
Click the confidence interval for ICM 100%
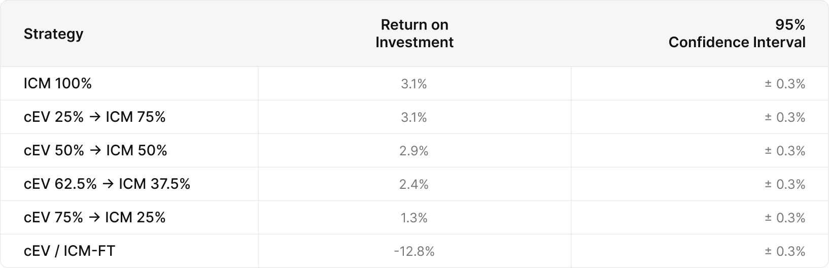pyautogui.click(x=785, y=84)
